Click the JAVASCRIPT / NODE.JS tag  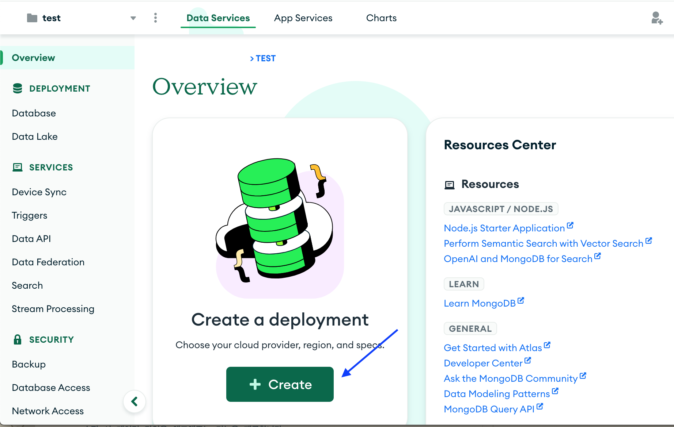point(501,209)
